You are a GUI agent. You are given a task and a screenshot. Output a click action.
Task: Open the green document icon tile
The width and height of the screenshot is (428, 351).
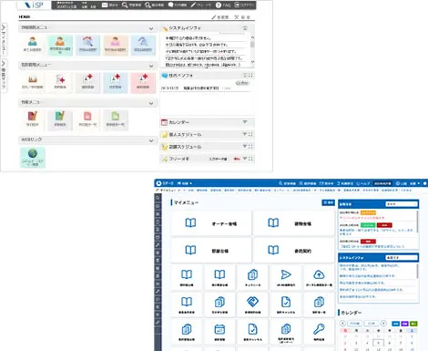(x=116, y=119)
